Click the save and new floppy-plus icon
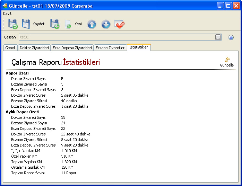Image resolution: width=242 pixels, height=186 pixels. coord(55,24)
